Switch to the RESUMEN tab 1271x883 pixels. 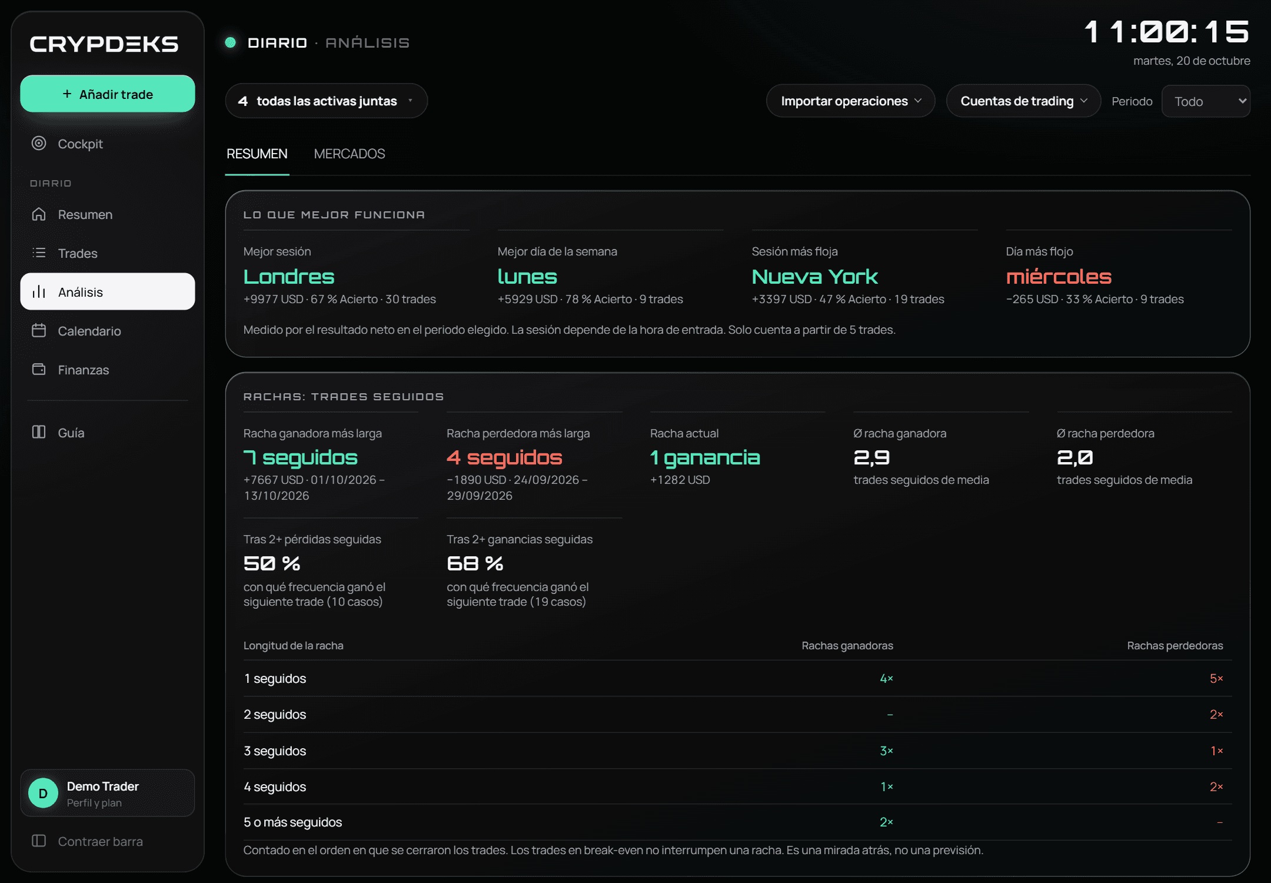click(x=257, y=154)
